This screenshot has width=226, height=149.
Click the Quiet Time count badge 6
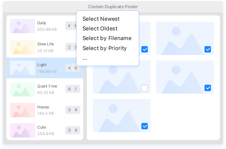[69, 89]
